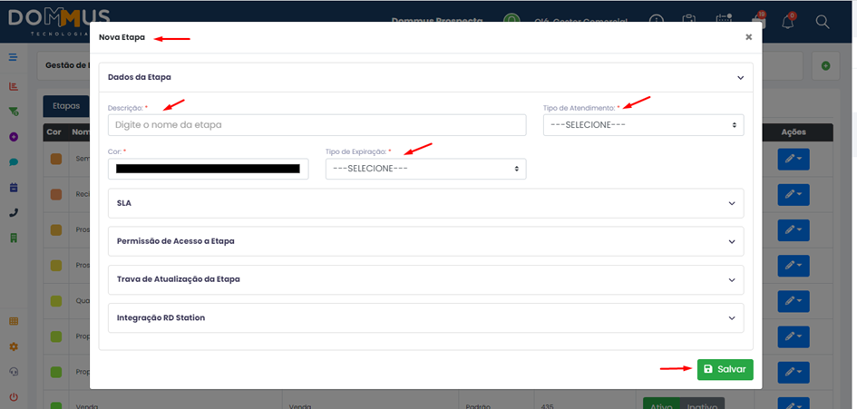This screenshot has height=409, width=857.
Task: Click the Dommus logo in the header
Action: tap(59, 20)
